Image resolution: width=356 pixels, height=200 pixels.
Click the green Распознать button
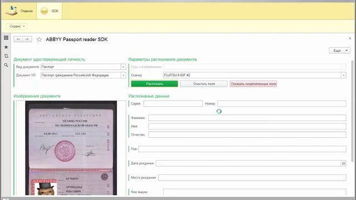click(155, 84)
